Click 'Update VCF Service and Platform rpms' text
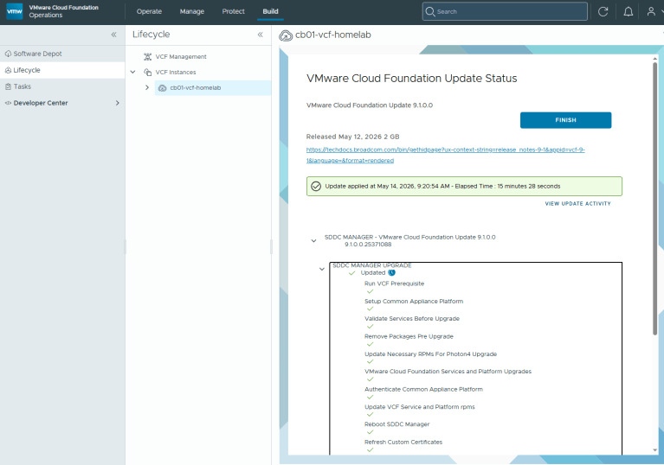Screen dimensions: 664x465 pyautogui.click(x=420, y=407)
